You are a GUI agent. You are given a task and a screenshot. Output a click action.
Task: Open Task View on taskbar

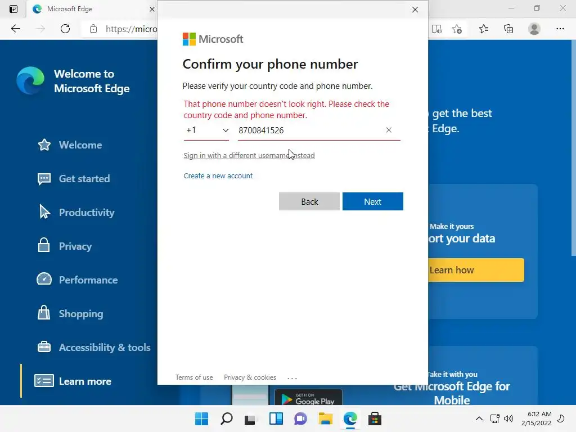point(250,418)
